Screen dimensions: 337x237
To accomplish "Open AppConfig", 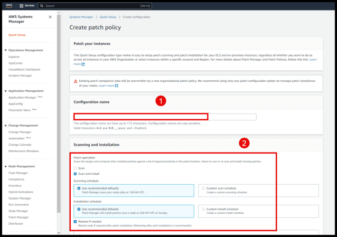I will [15, 103].
